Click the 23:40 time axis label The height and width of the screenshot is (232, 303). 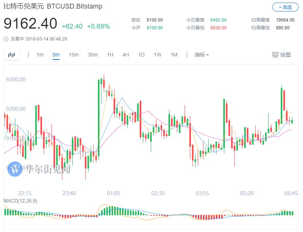(x=69, y=193)
